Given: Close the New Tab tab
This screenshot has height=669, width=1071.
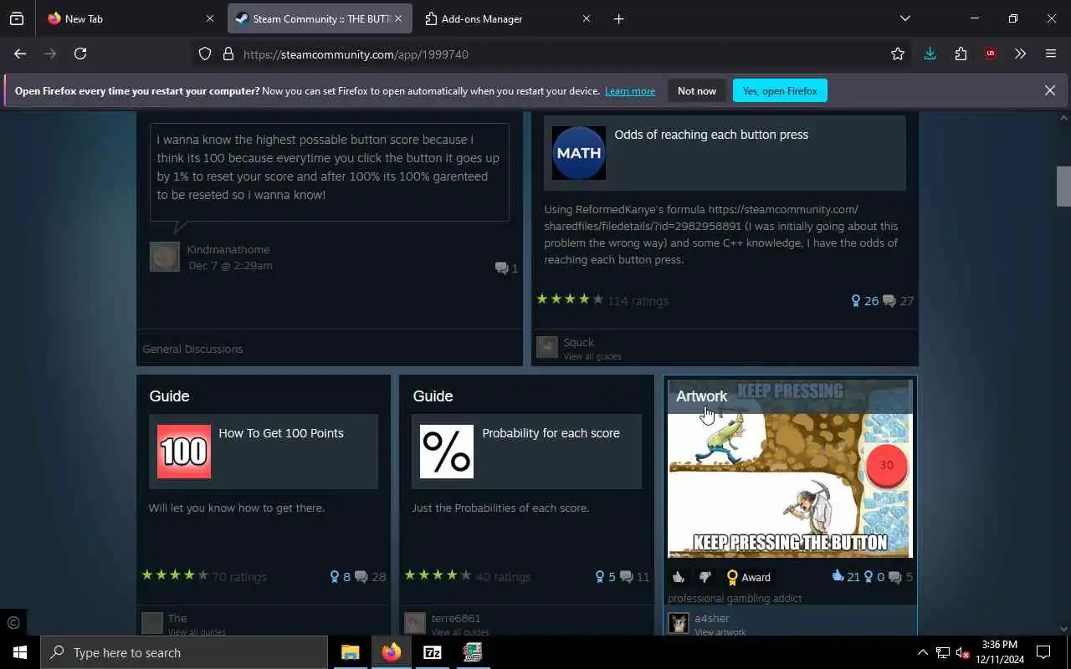Looking at the screenshot, I should click(209, 18).
